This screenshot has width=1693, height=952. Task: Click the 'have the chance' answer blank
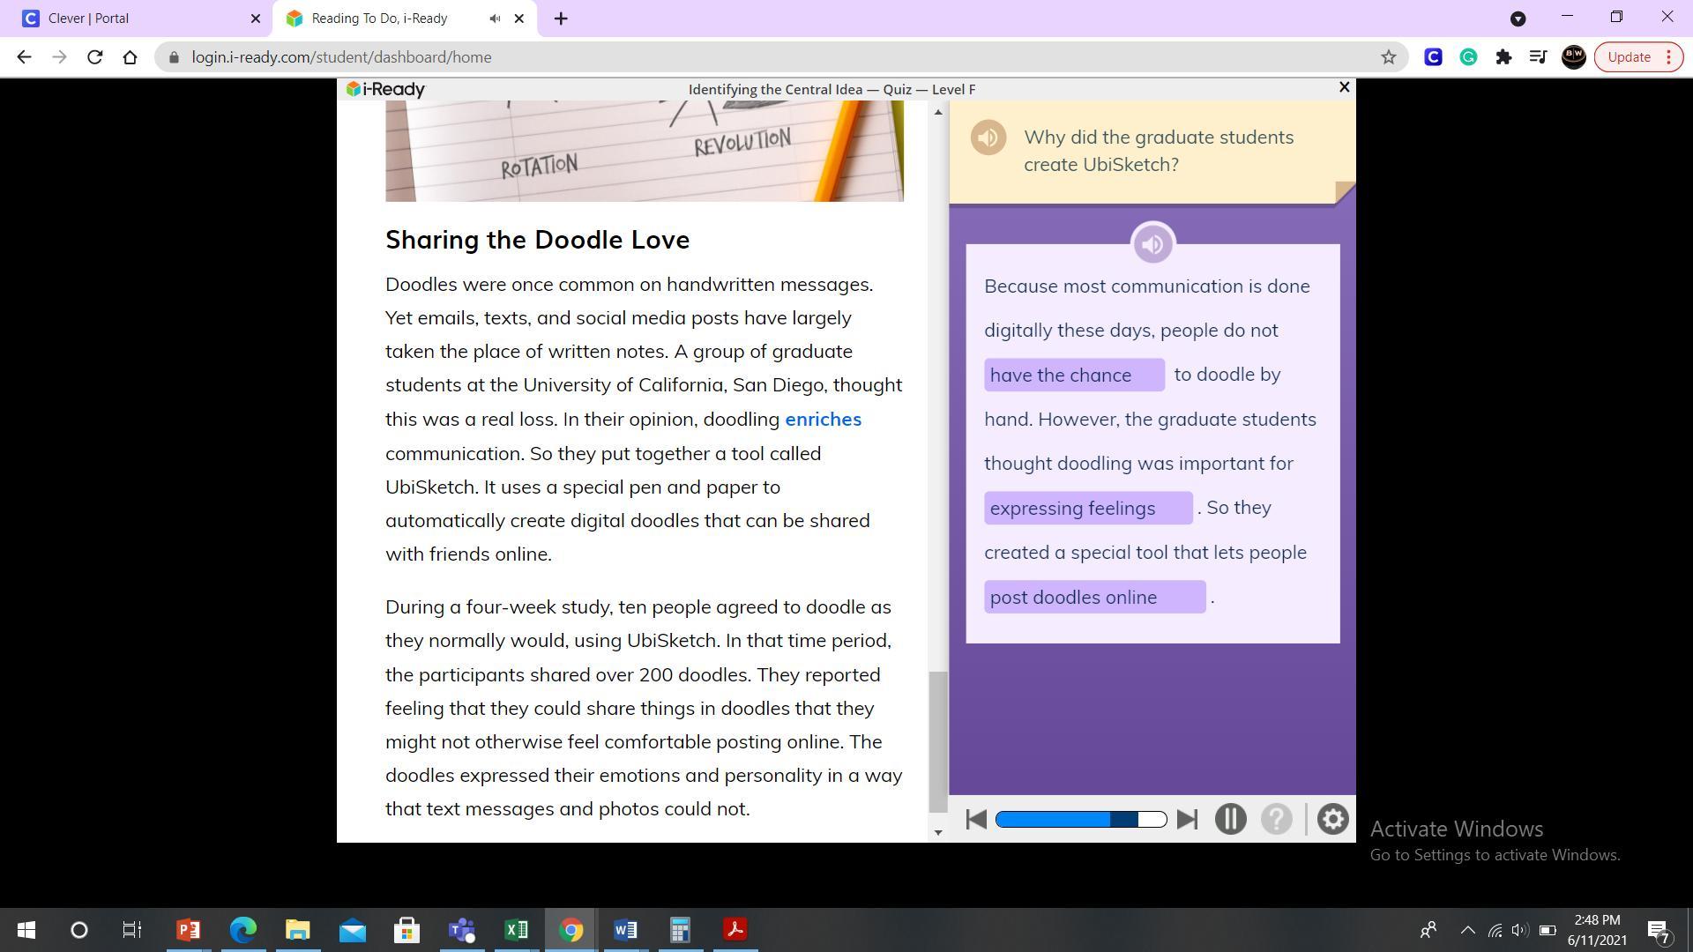click(x=1073, y=376)
